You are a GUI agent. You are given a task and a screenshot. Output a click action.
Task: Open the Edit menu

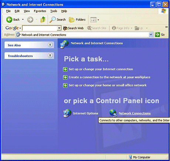point(17,11)
